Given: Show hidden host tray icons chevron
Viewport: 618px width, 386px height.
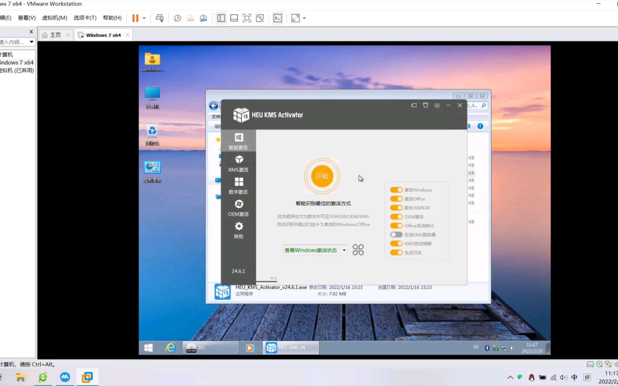Looking at the screenshot, I should (x=510, y=377).
